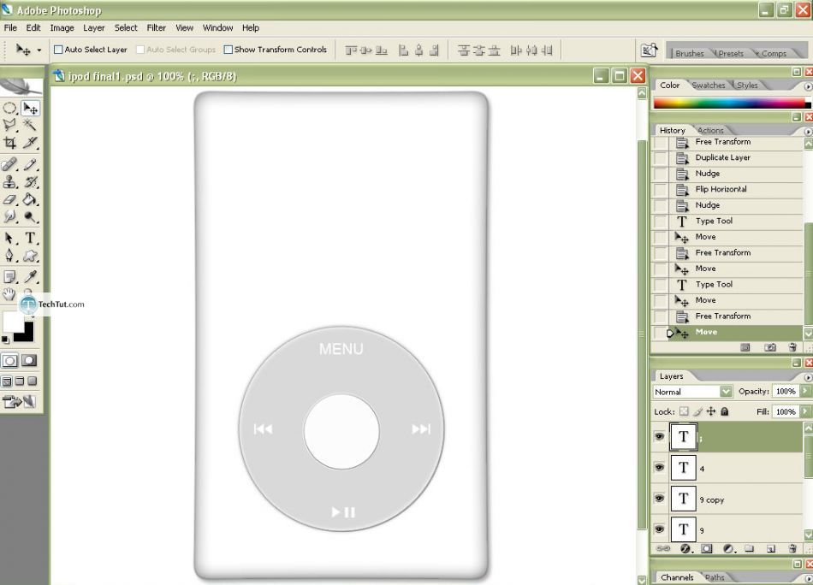Activate the Eraser tool

click(10, 199)
